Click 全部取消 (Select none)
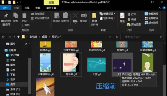Screen dimensions: 167x96 click(151, 18)
